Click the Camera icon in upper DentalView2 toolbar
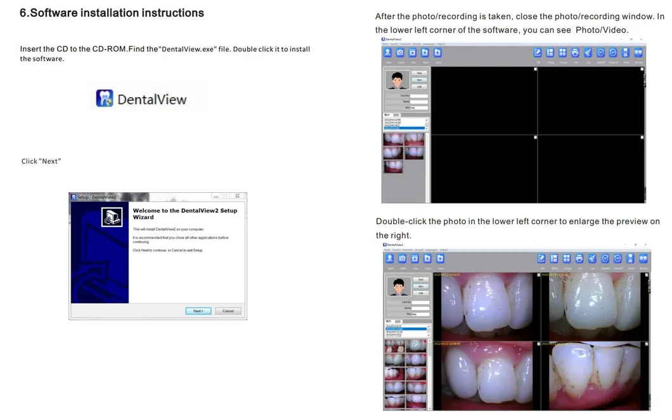The width and height of the screenshot is (672, 420). click(401, 53)
